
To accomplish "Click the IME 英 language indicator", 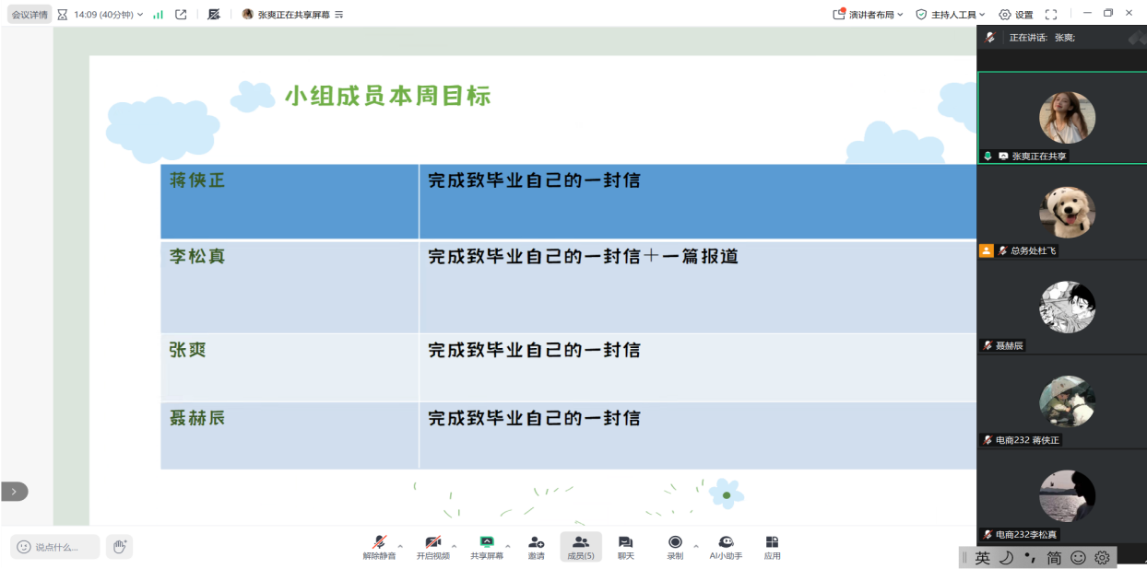I will (x=982, y=557).
